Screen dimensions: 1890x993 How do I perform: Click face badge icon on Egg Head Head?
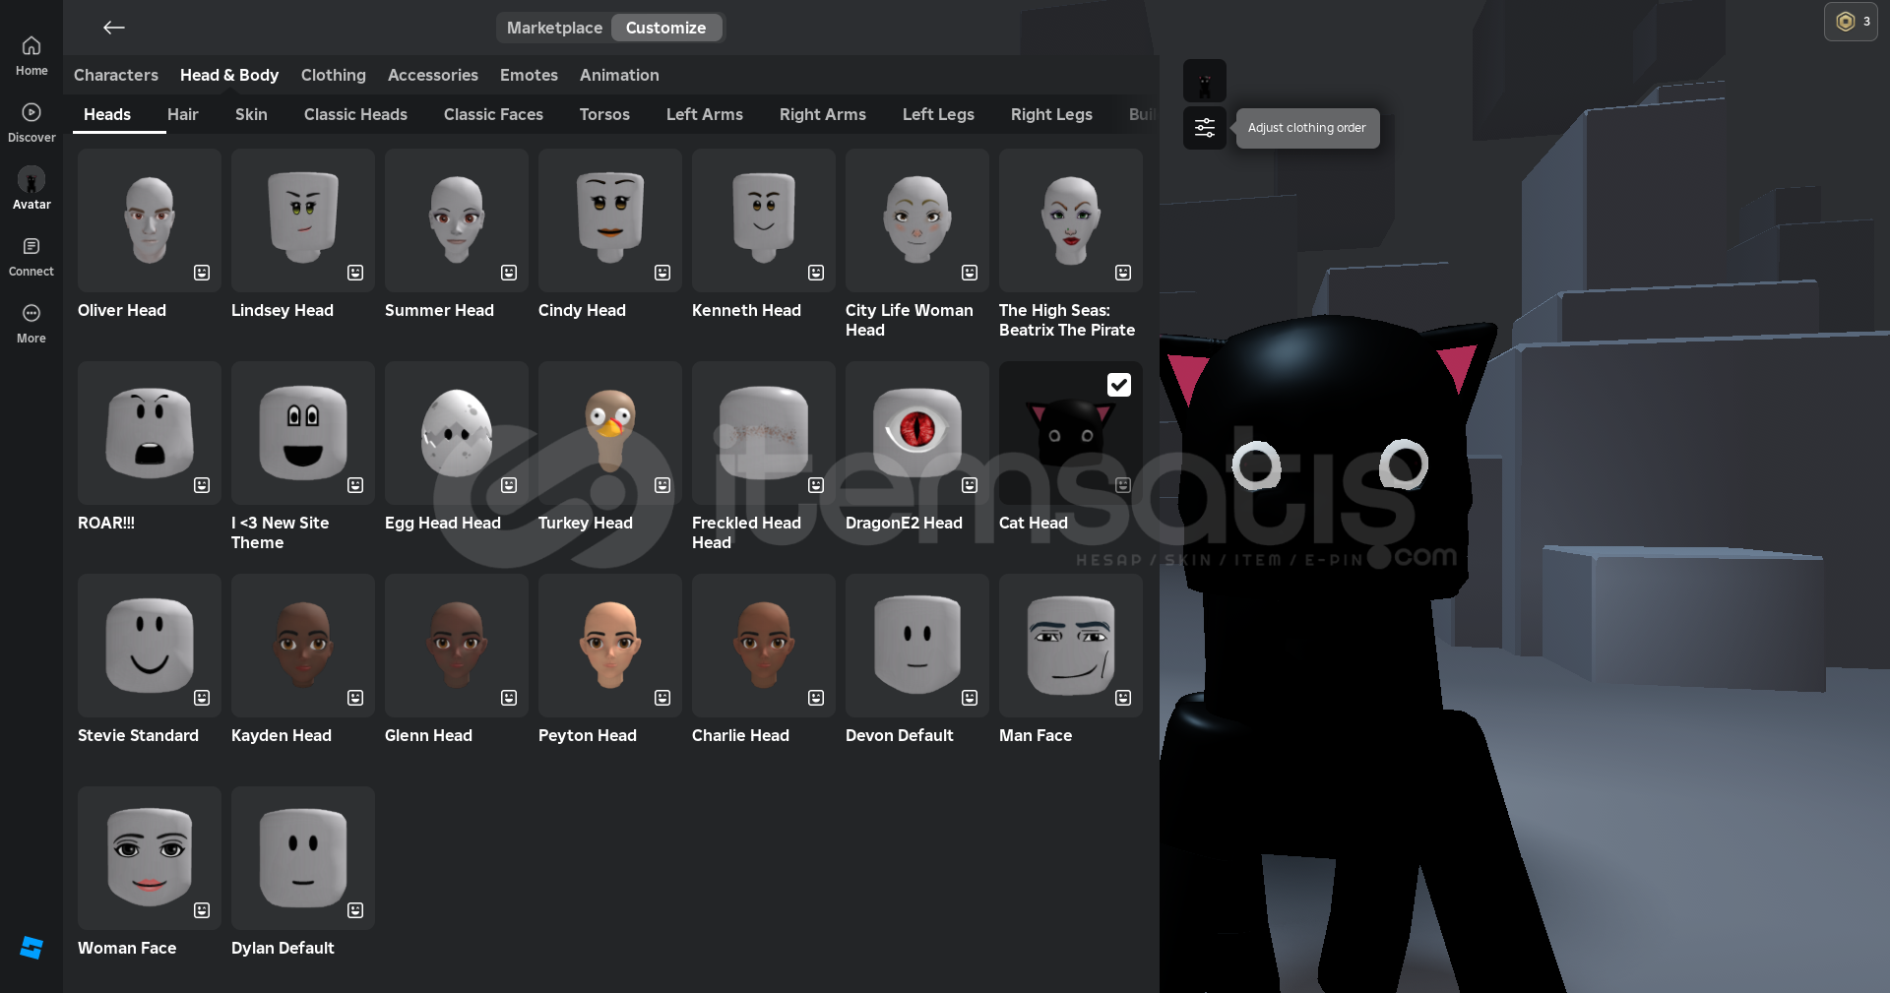[x=509, y=485]
